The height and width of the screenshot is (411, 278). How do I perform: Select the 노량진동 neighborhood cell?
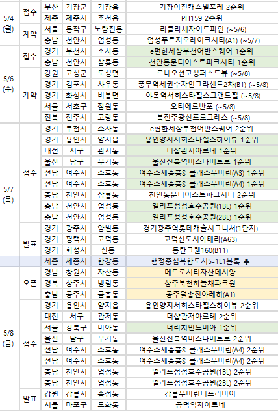tap(108, 29)
